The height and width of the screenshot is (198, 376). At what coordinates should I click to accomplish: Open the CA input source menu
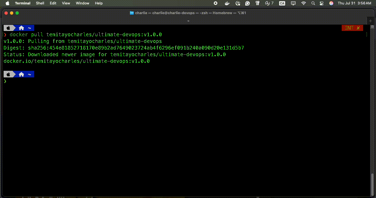click(x=282, y=3)
